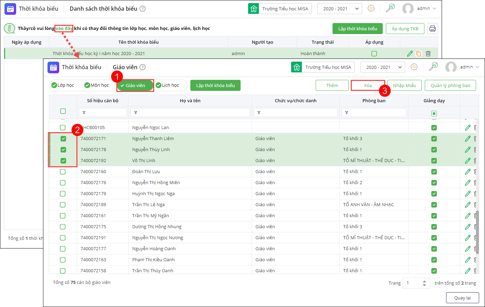Click Lập thời khóa biểu in the Danh sách window
This screenshot has width=485, height=307.
coord(358,29)
